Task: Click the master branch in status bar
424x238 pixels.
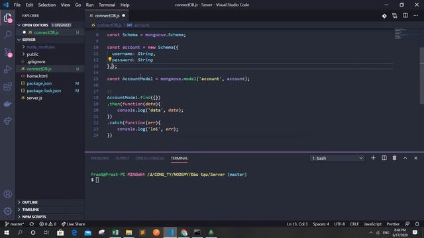Action: (15, 224)
